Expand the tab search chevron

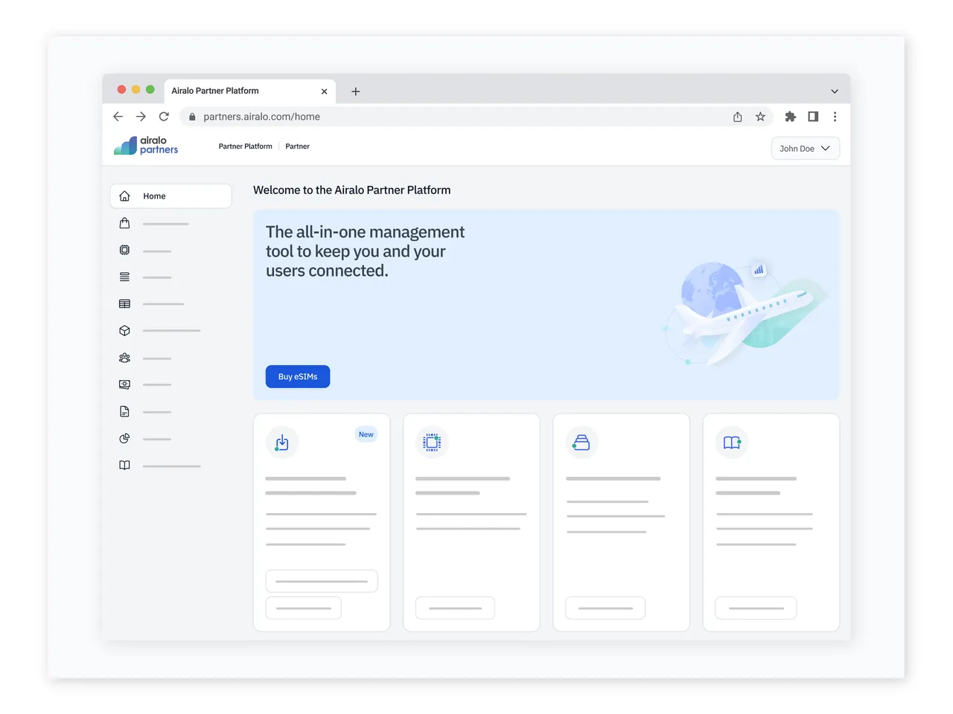835,91
